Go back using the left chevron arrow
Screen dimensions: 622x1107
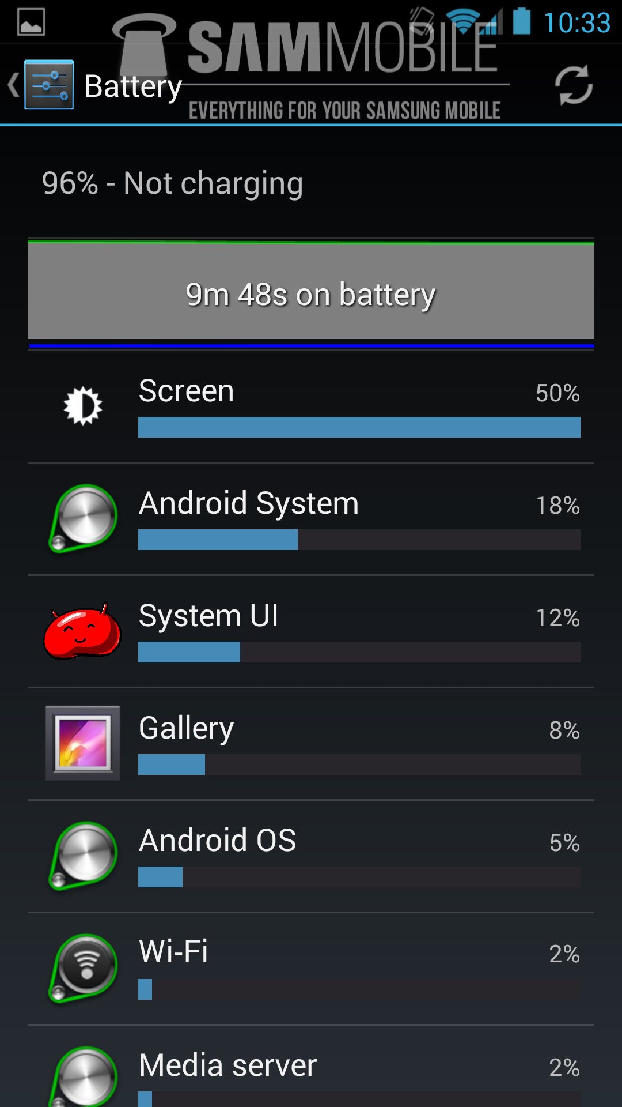(13, 85)
